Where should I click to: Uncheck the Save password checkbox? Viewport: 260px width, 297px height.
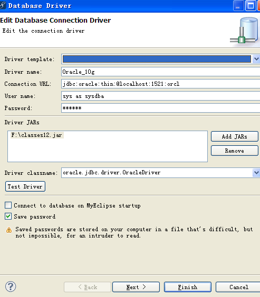8,216
